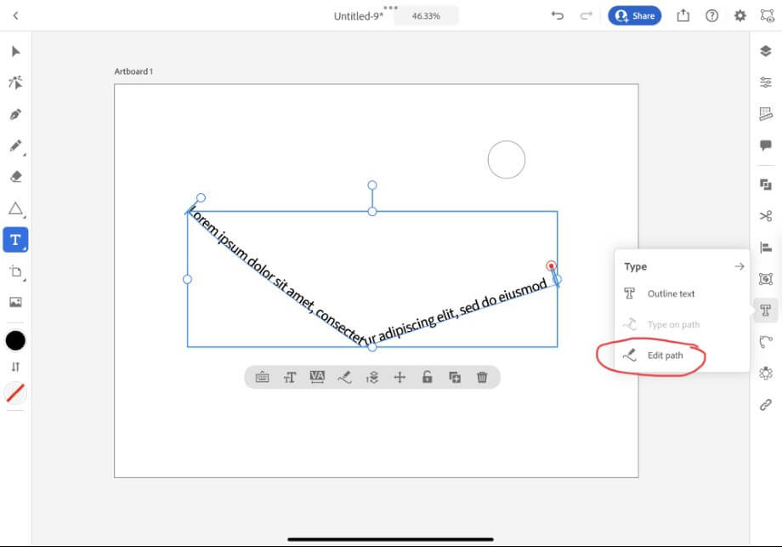The height and width of the screenshot is (547, 782).
Task: Undo the last action
Action: tap(557, 16)
